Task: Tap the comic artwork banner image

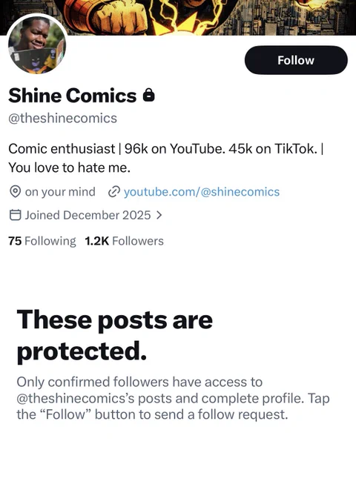Action: [178, 16]
